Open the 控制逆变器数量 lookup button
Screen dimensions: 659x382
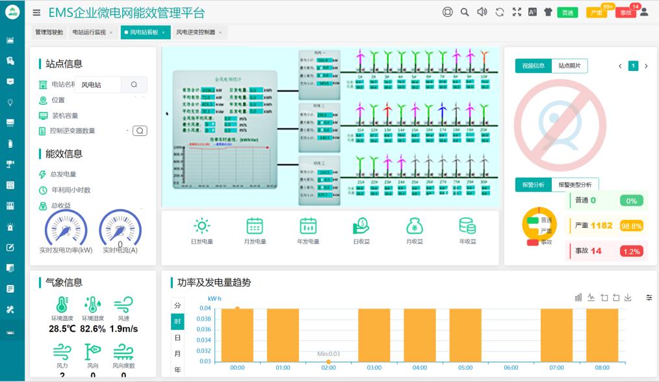coord(140,131)
